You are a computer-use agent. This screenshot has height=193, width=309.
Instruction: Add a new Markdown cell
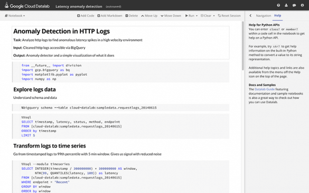[110, 15]
